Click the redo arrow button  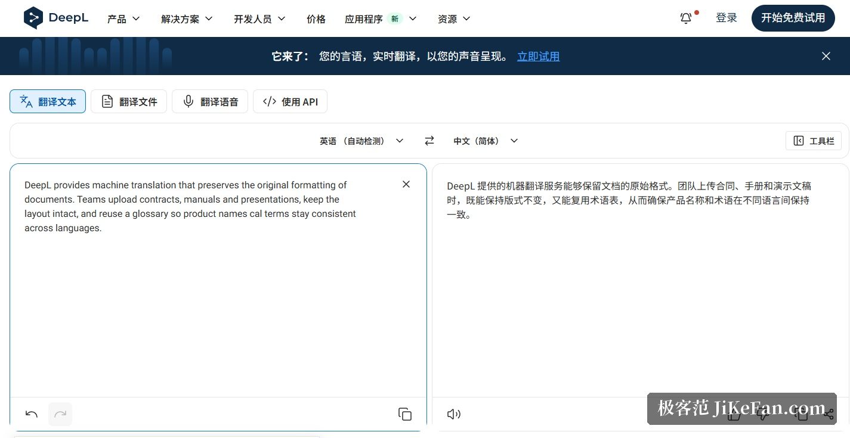[60, 414]
